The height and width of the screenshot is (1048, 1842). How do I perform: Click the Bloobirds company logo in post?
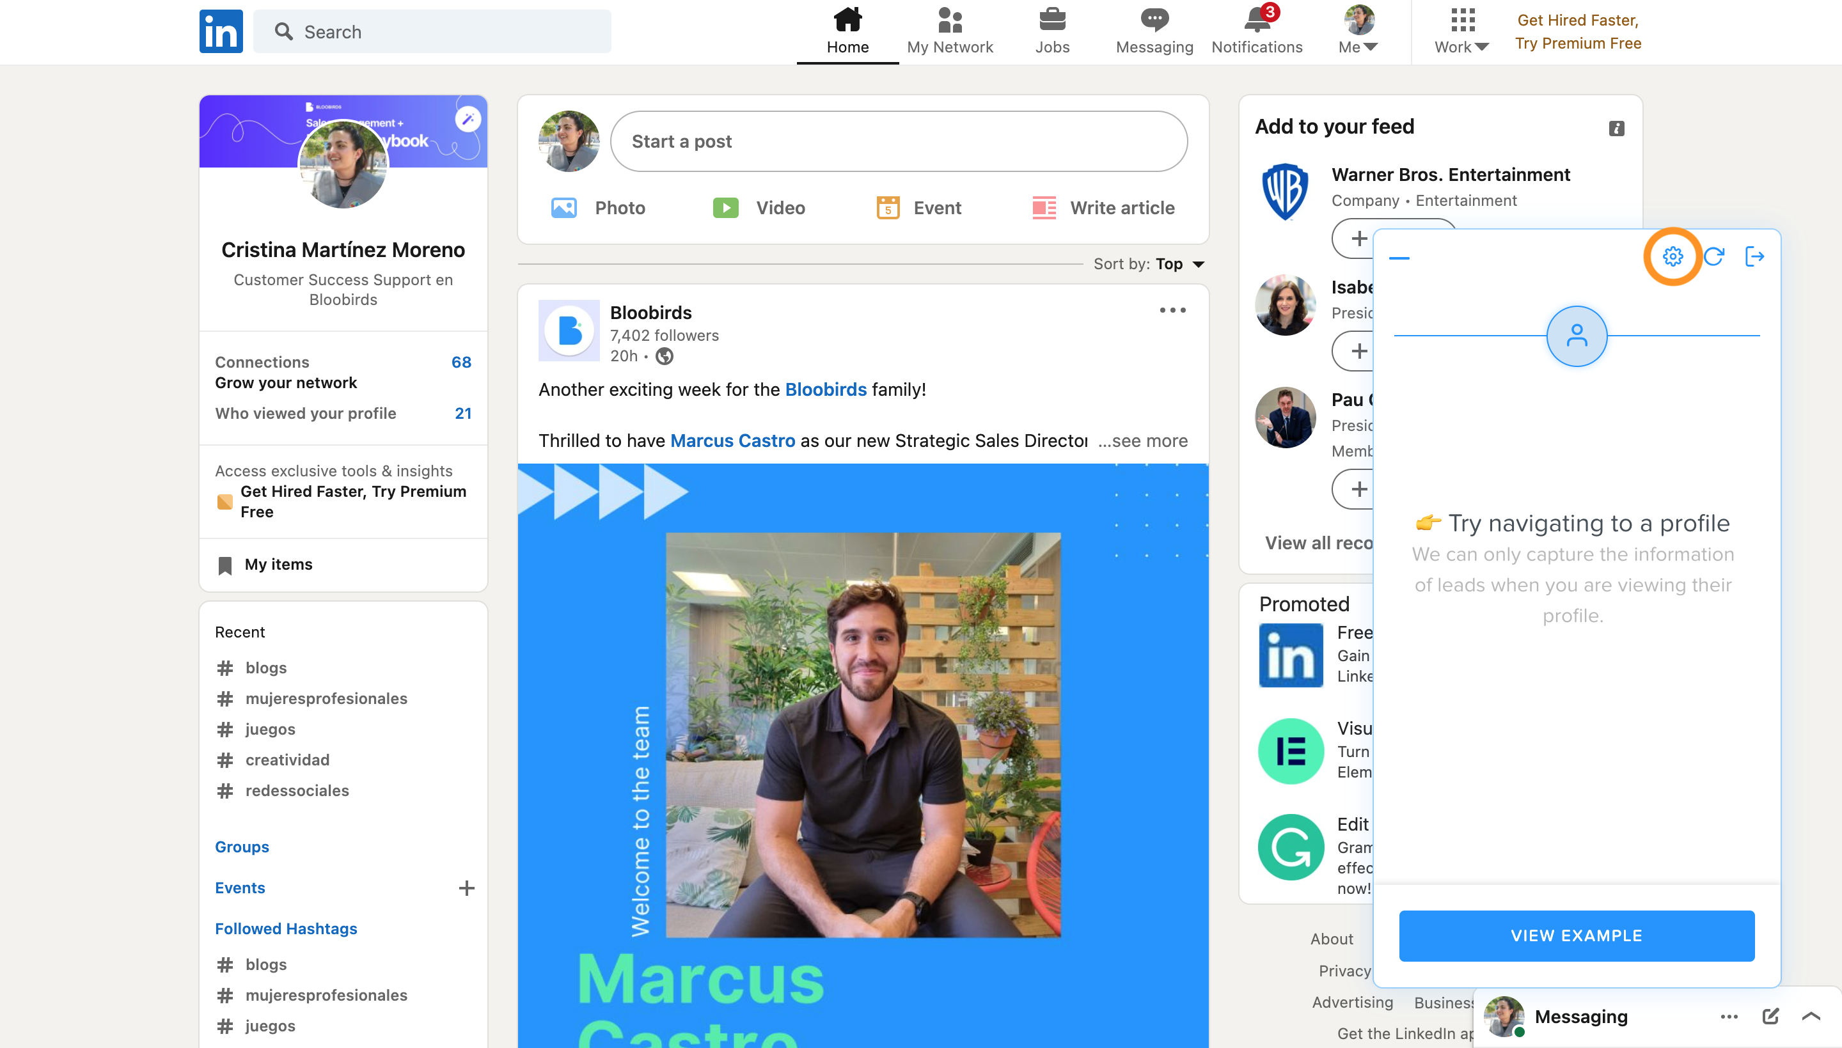click(x=569, y=331)
